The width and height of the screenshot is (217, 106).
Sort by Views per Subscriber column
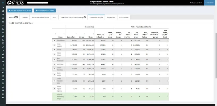point(101,36)
